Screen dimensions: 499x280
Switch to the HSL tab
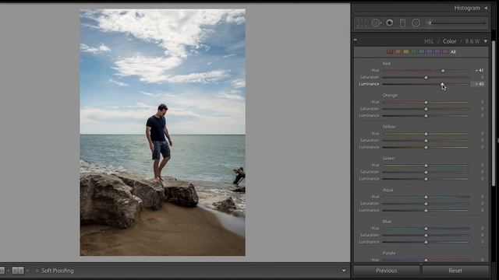pos(429,41)
